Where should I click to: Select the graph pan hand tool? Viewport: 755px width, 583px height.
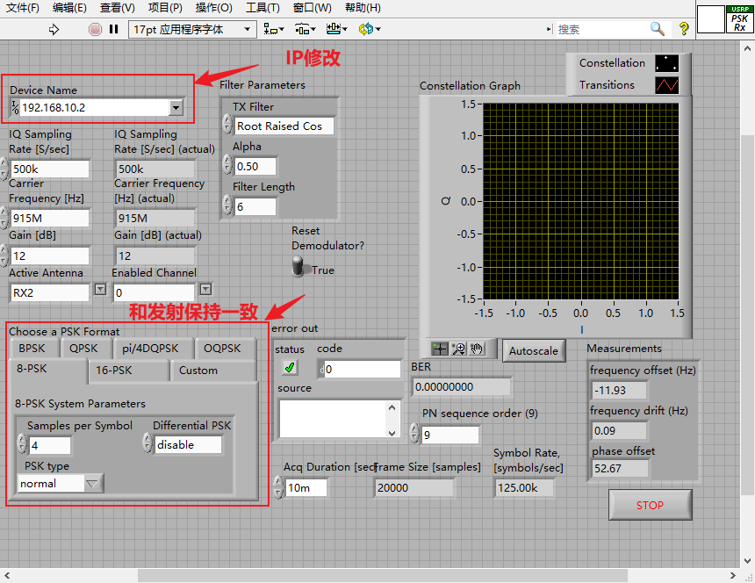477,349
